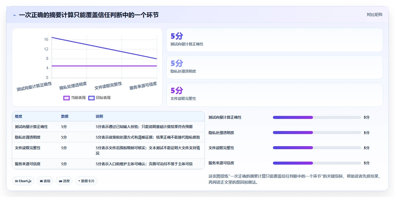Click the page title 一次正确的摘要计算
Image resolution: width=395 pixels, height=197 pixels.
tap(89, 15)
